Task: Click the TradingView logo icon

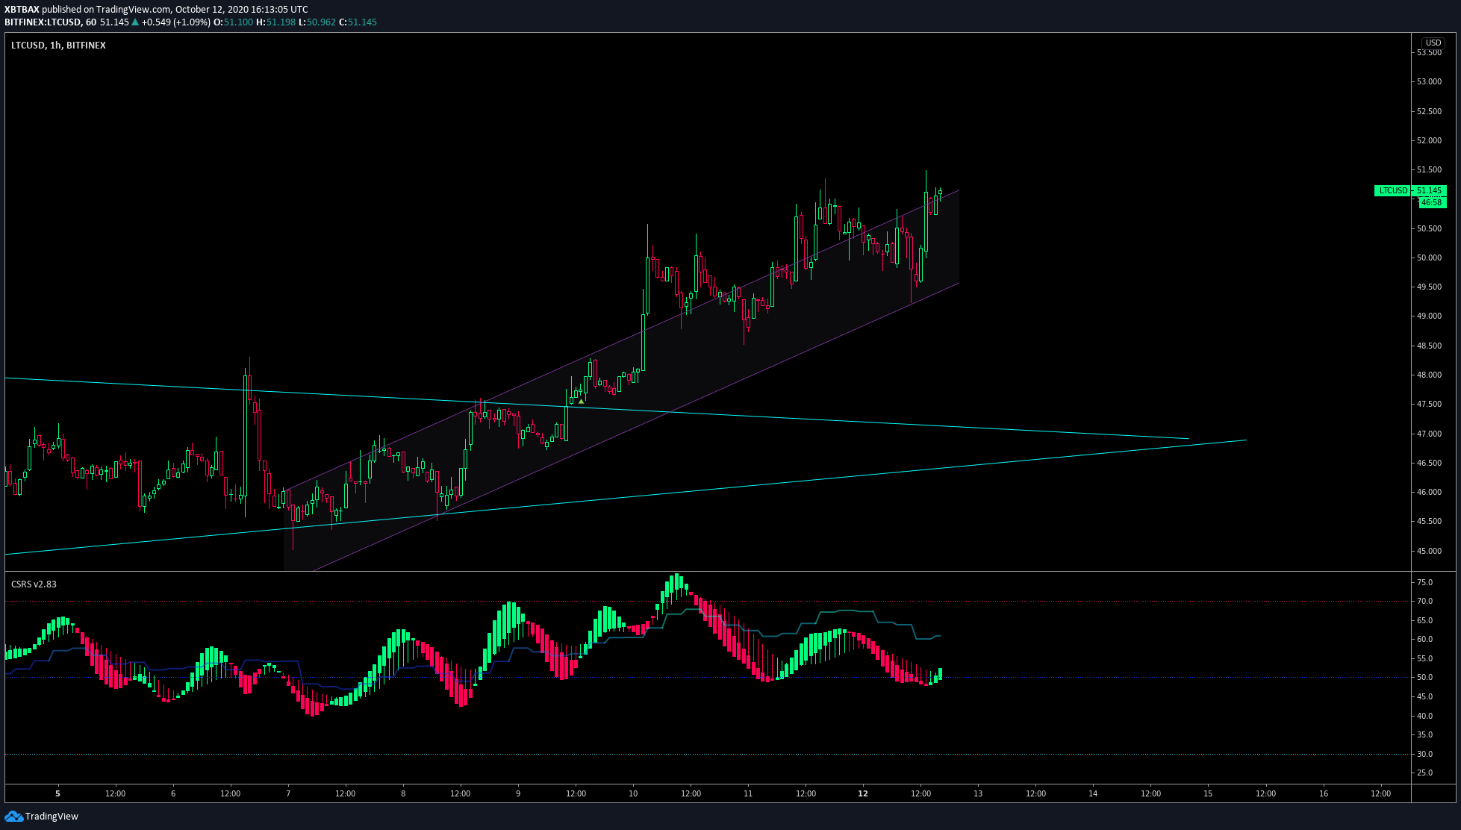Action: (x=13, y=816)
